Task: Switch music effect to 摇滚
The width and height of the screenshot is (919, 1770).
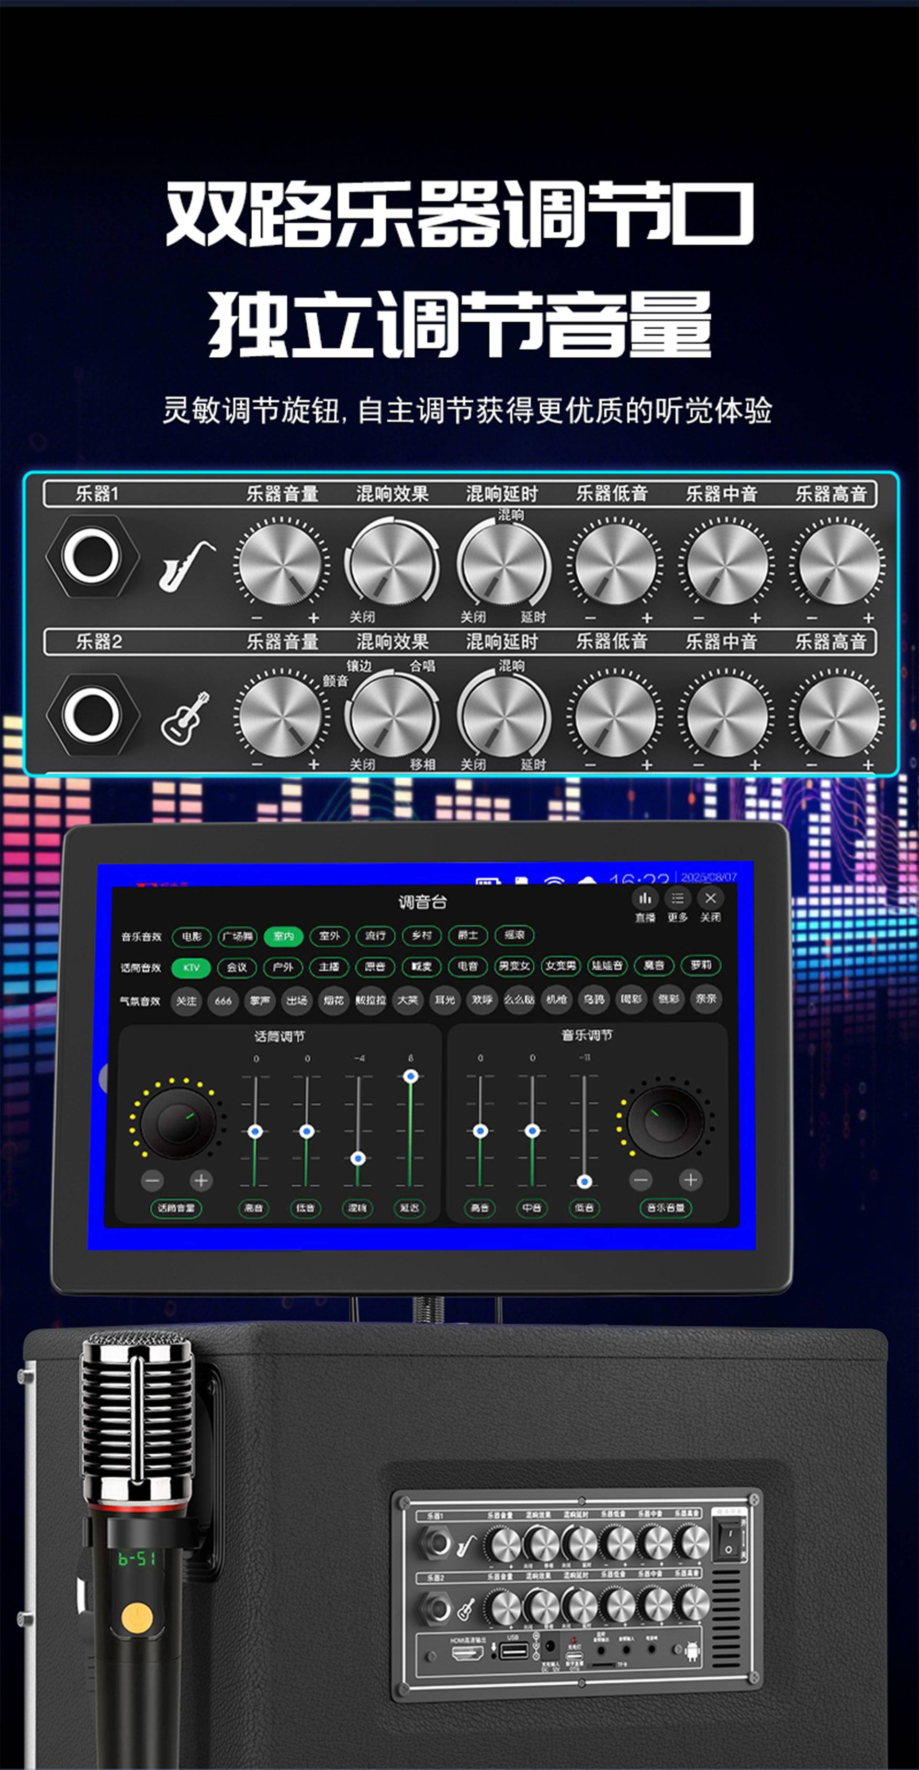Action: (515, 935)
